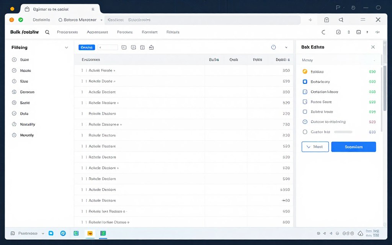This screenshot has width=392, height=245.
Task: Open the dropdown arrow after Balance Manager
Action: click(x=101, y=20)
